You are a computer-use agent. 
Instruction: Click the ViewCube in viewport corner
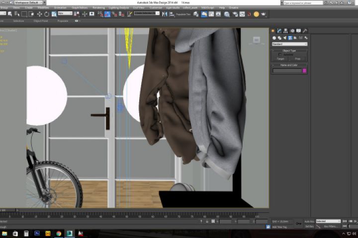point(257,40)
